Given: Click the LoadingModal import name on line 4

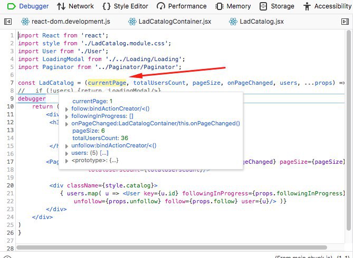Looking at the screenshot, I should 63,59.
